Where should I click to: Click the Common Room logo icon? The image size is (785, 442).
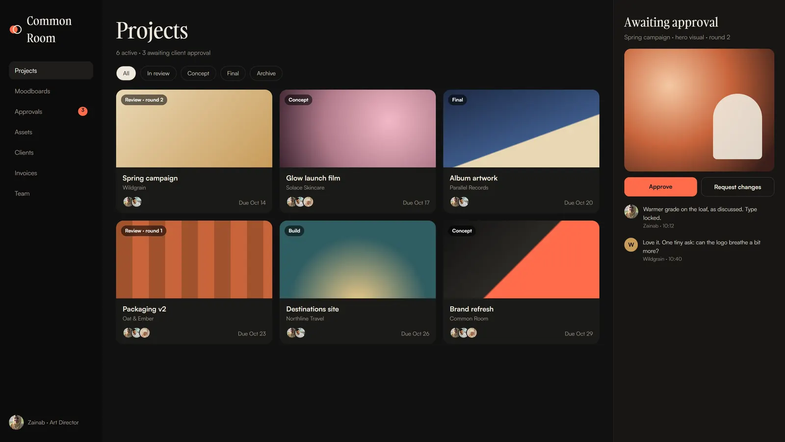(x=16, y=29)
